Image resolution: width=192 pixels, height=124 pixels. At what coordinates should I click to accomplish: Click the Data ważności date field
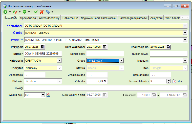(x=94, y=47)
